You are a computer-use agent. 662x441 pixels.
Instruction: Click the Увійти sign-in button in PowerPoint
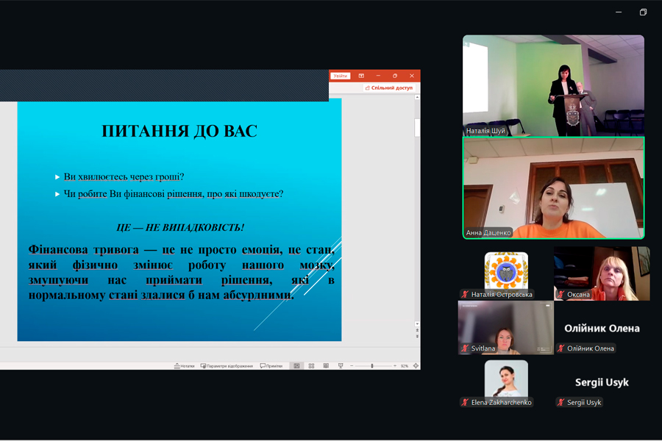click(x=340, y=76)
